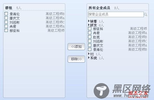Tick 冉君 under 研发 in the members panel

pyautogui.click(x=89, y=33)
